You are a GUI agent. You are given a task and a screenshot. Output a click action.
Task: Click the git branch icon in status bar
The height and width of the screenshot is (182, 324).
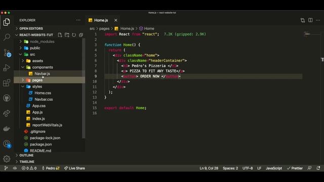[x=6, y=168]
